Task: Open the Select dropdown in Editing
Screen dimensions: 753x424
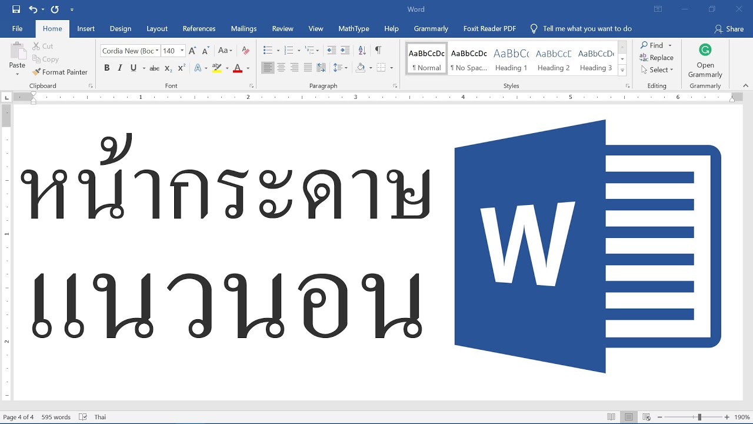Action: click(657, 69)
